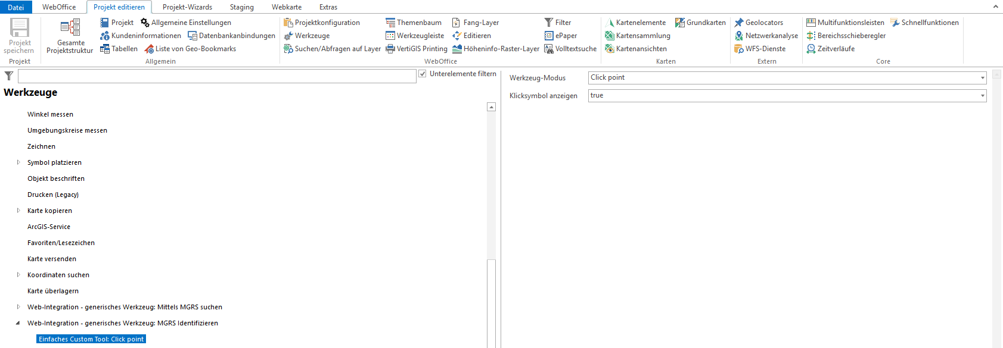The height and width of the screenshot is (348, 1003).
Task: Open Kartenansichten
Action: point(636,49)
